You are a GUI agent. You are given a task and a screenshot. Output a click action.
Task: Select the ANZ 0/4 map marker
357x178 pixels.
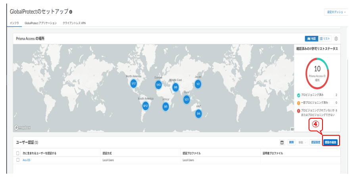pos(199,114)
